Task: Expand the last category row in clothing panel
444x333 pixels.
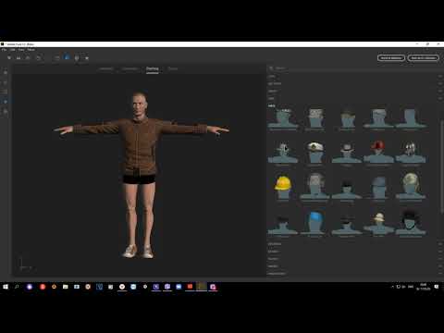Action: click(x=355, y=274)
